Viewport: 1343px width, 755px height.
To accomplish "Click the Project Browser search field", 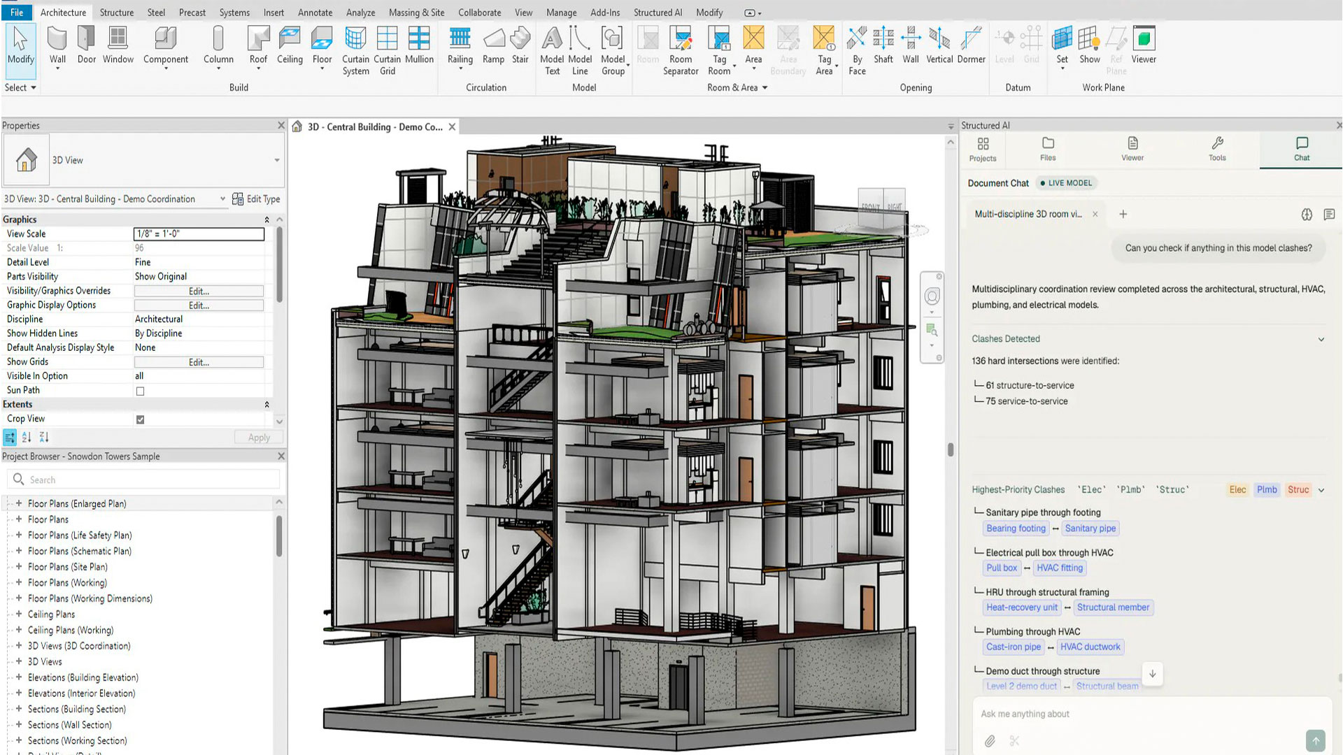I will [143, 480].
